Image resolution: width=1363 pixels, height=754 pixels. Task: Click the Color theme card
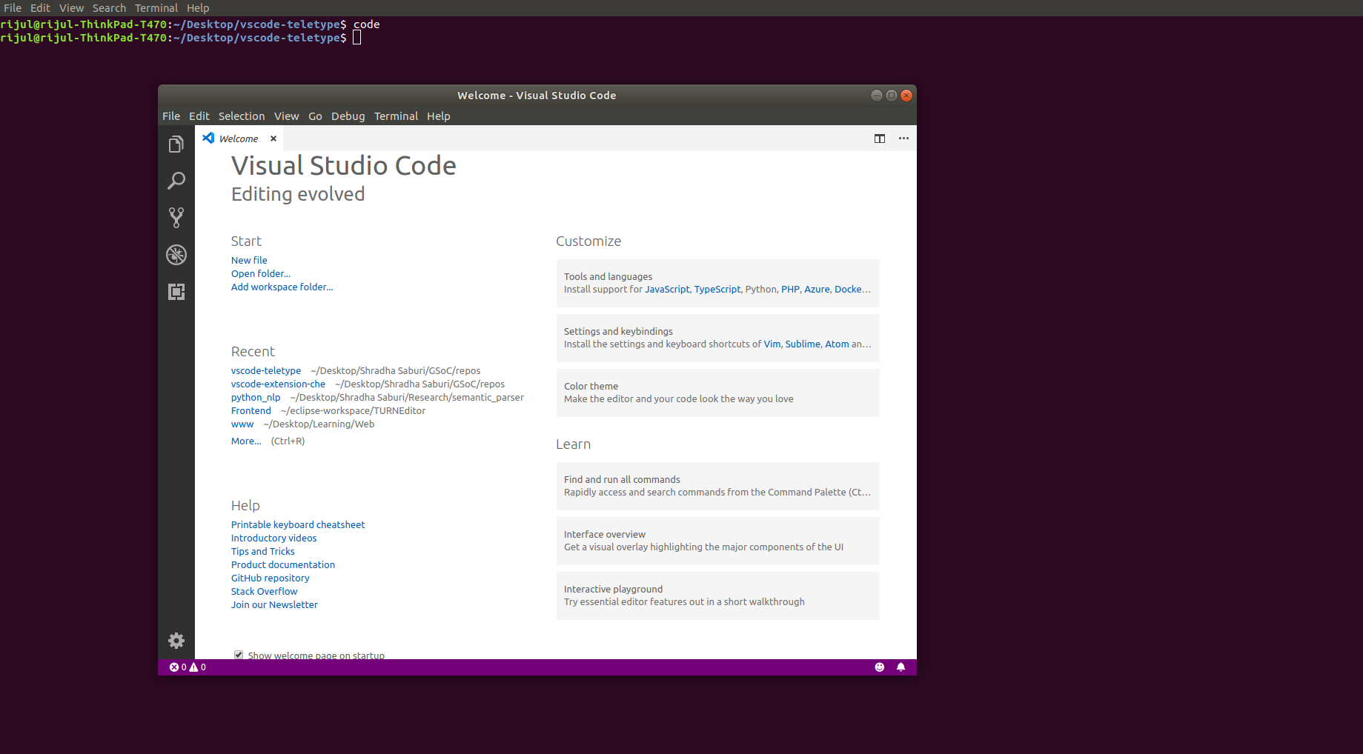[x=718, y=393]
